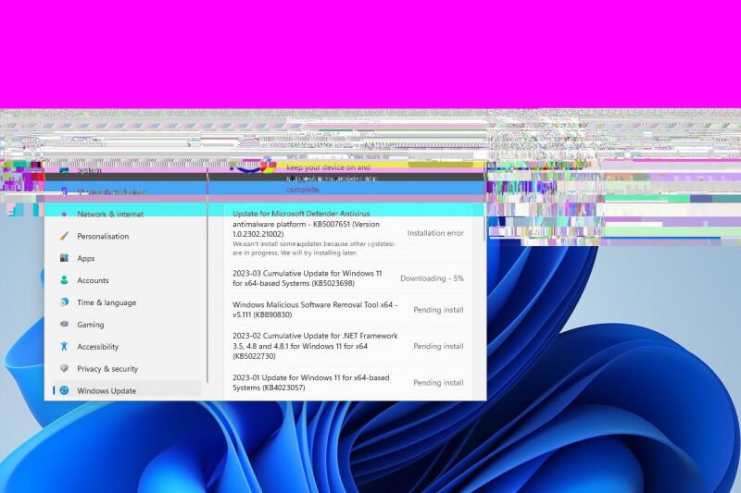Go to Network & internet settings

click(x=110, y=215)
